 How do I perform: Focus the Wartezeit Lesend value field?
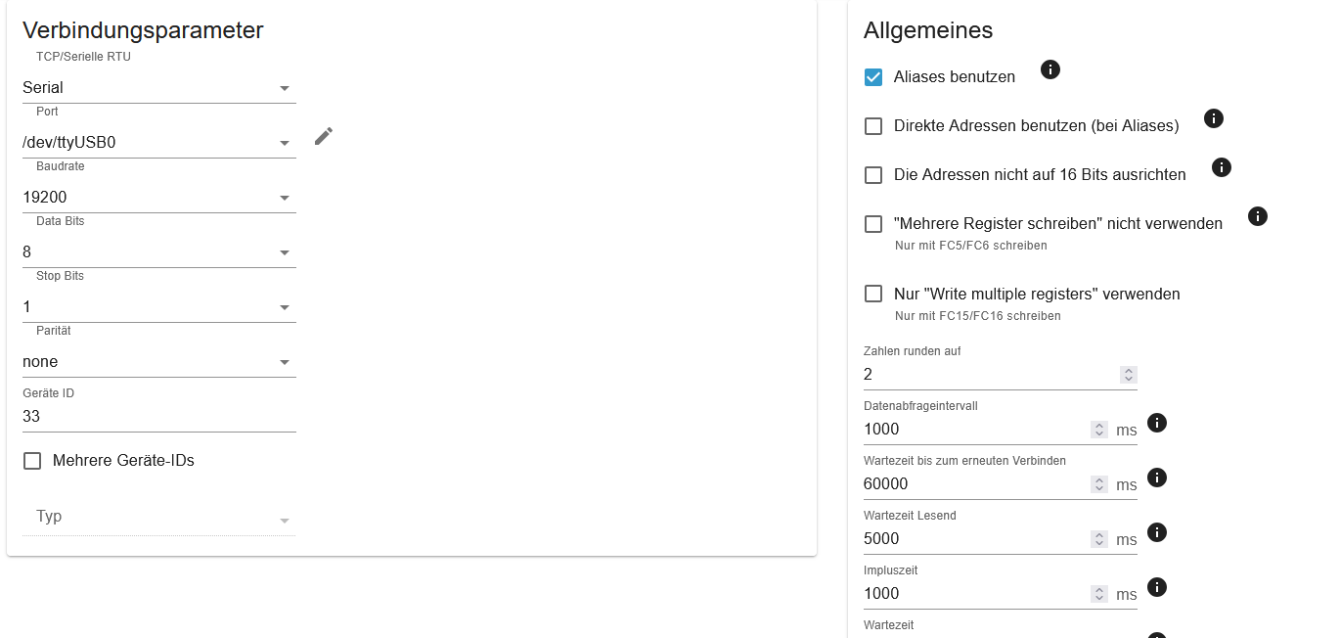[974, 539]
